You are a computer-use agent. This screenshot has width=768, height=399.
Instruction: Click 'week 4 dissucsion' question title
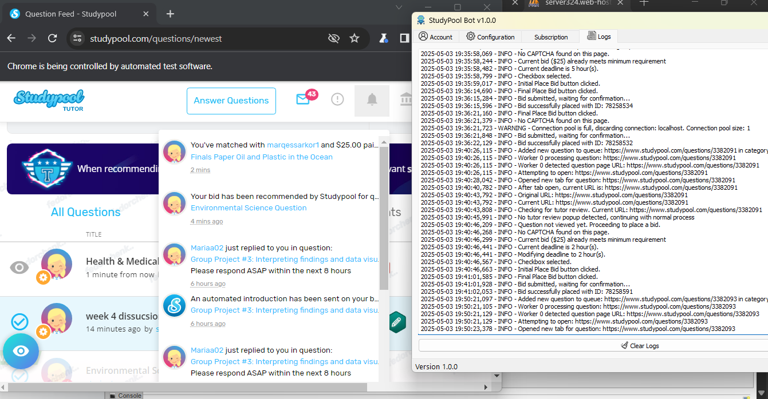(122, 316)
